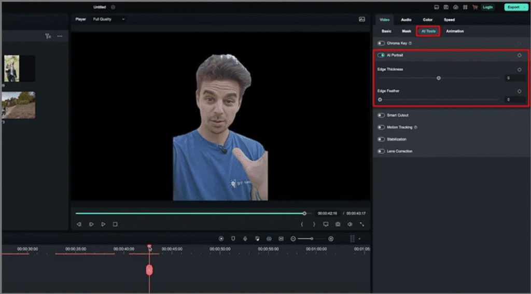Toggle the Chroma Key switch
Viewport: 531px width, 294px height.
pos(381,44)
